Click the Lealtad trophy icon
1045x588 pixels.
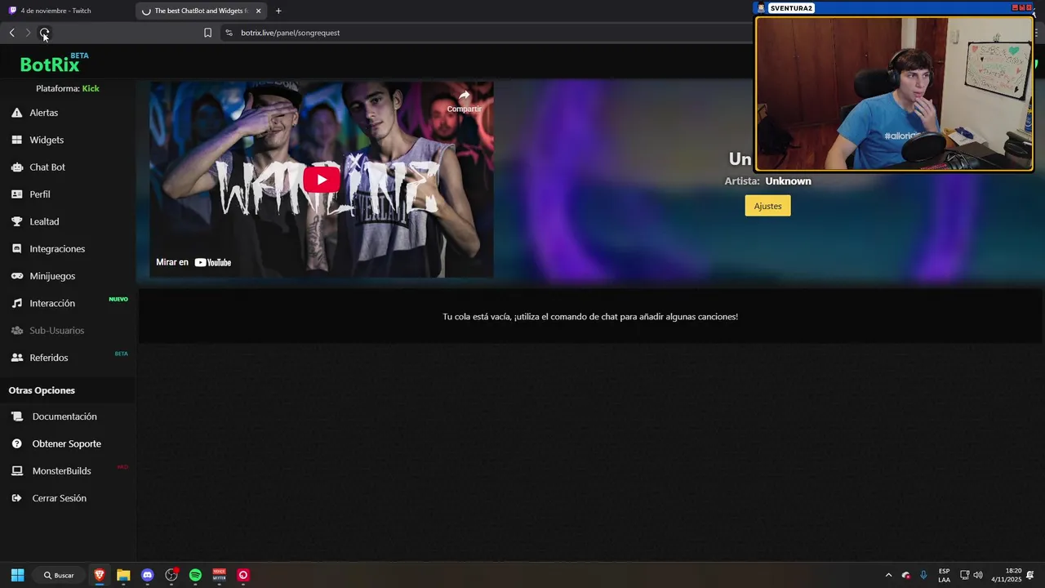click(x=16, y=221)
